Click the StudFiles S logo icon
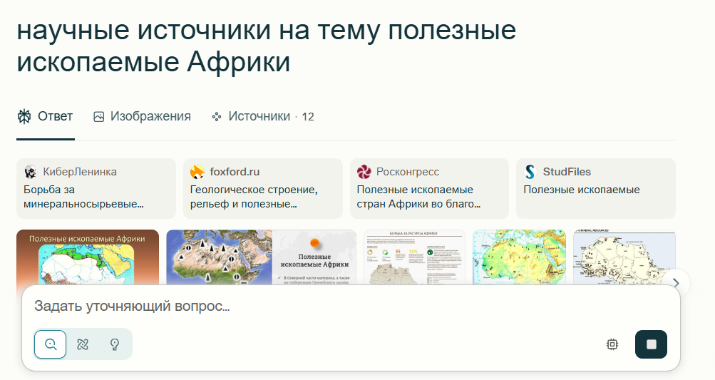Viewport: 715px width, 380px height. (x=530, y=172)
